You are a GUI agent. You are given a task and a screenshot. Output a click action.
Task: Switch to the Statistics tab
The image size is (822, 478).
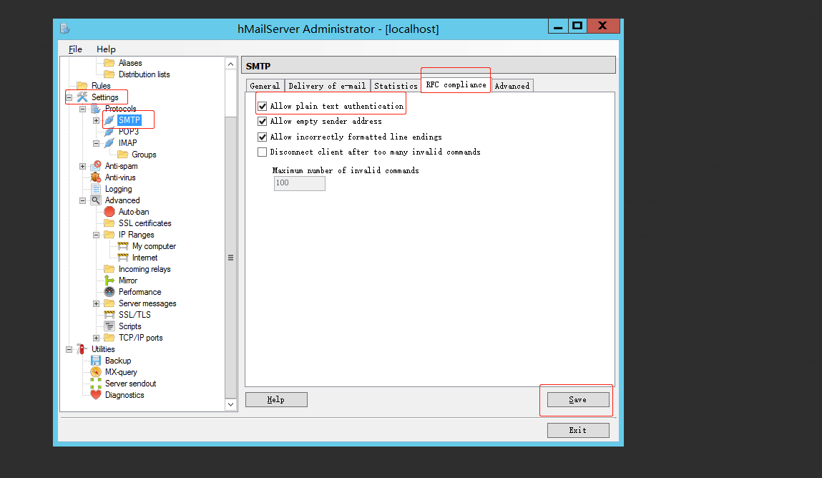point(396,86)
